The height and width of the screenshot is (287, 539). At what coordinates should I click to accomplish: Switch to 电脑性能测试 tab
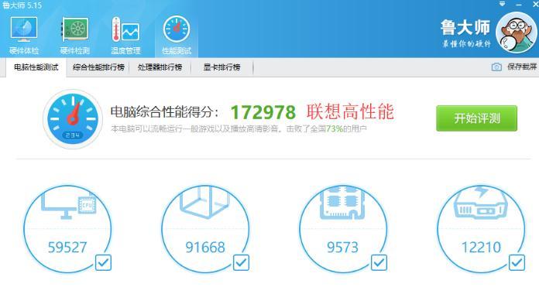(36, 67)
